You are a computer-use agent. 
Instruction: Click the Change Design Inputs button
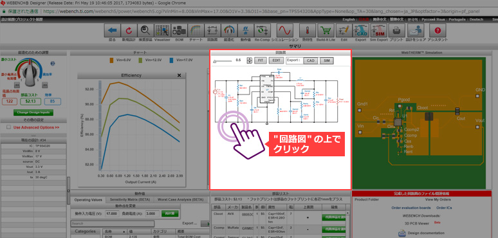pos(33,113)
